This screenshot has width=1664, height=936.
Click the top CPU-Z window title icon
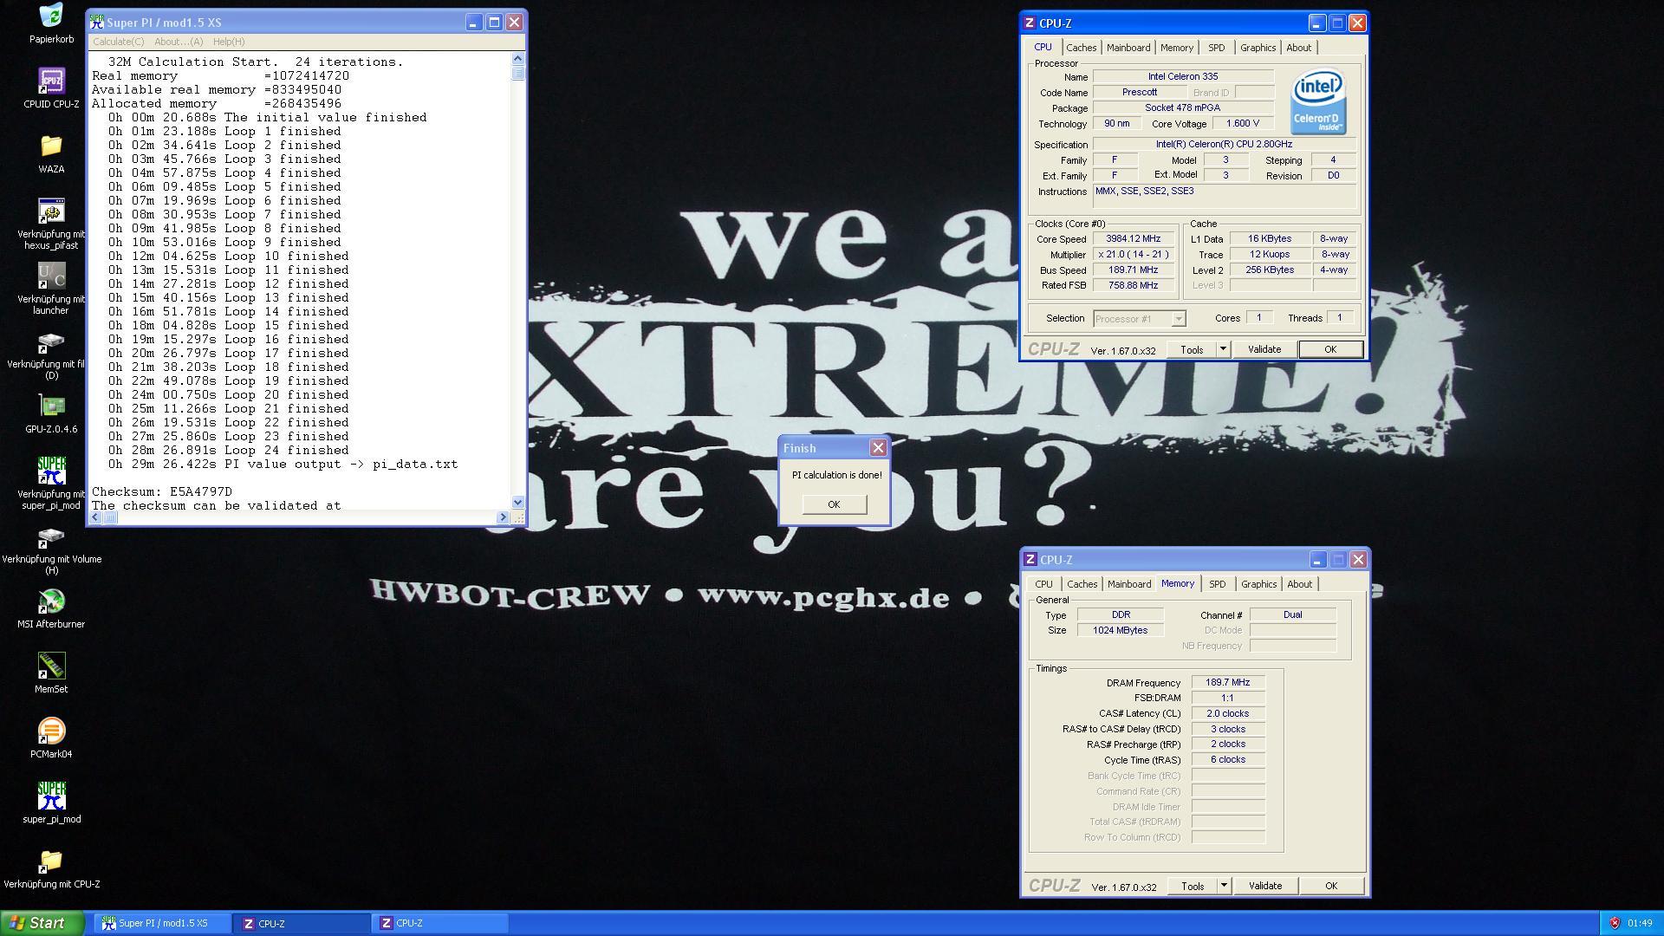coord(1030,23)
